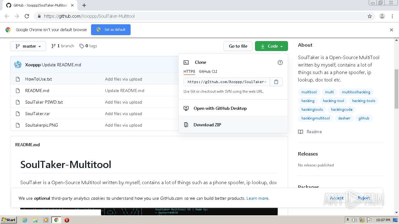
Task: Click the Go to file button
Action: click(x=238, y=46)
